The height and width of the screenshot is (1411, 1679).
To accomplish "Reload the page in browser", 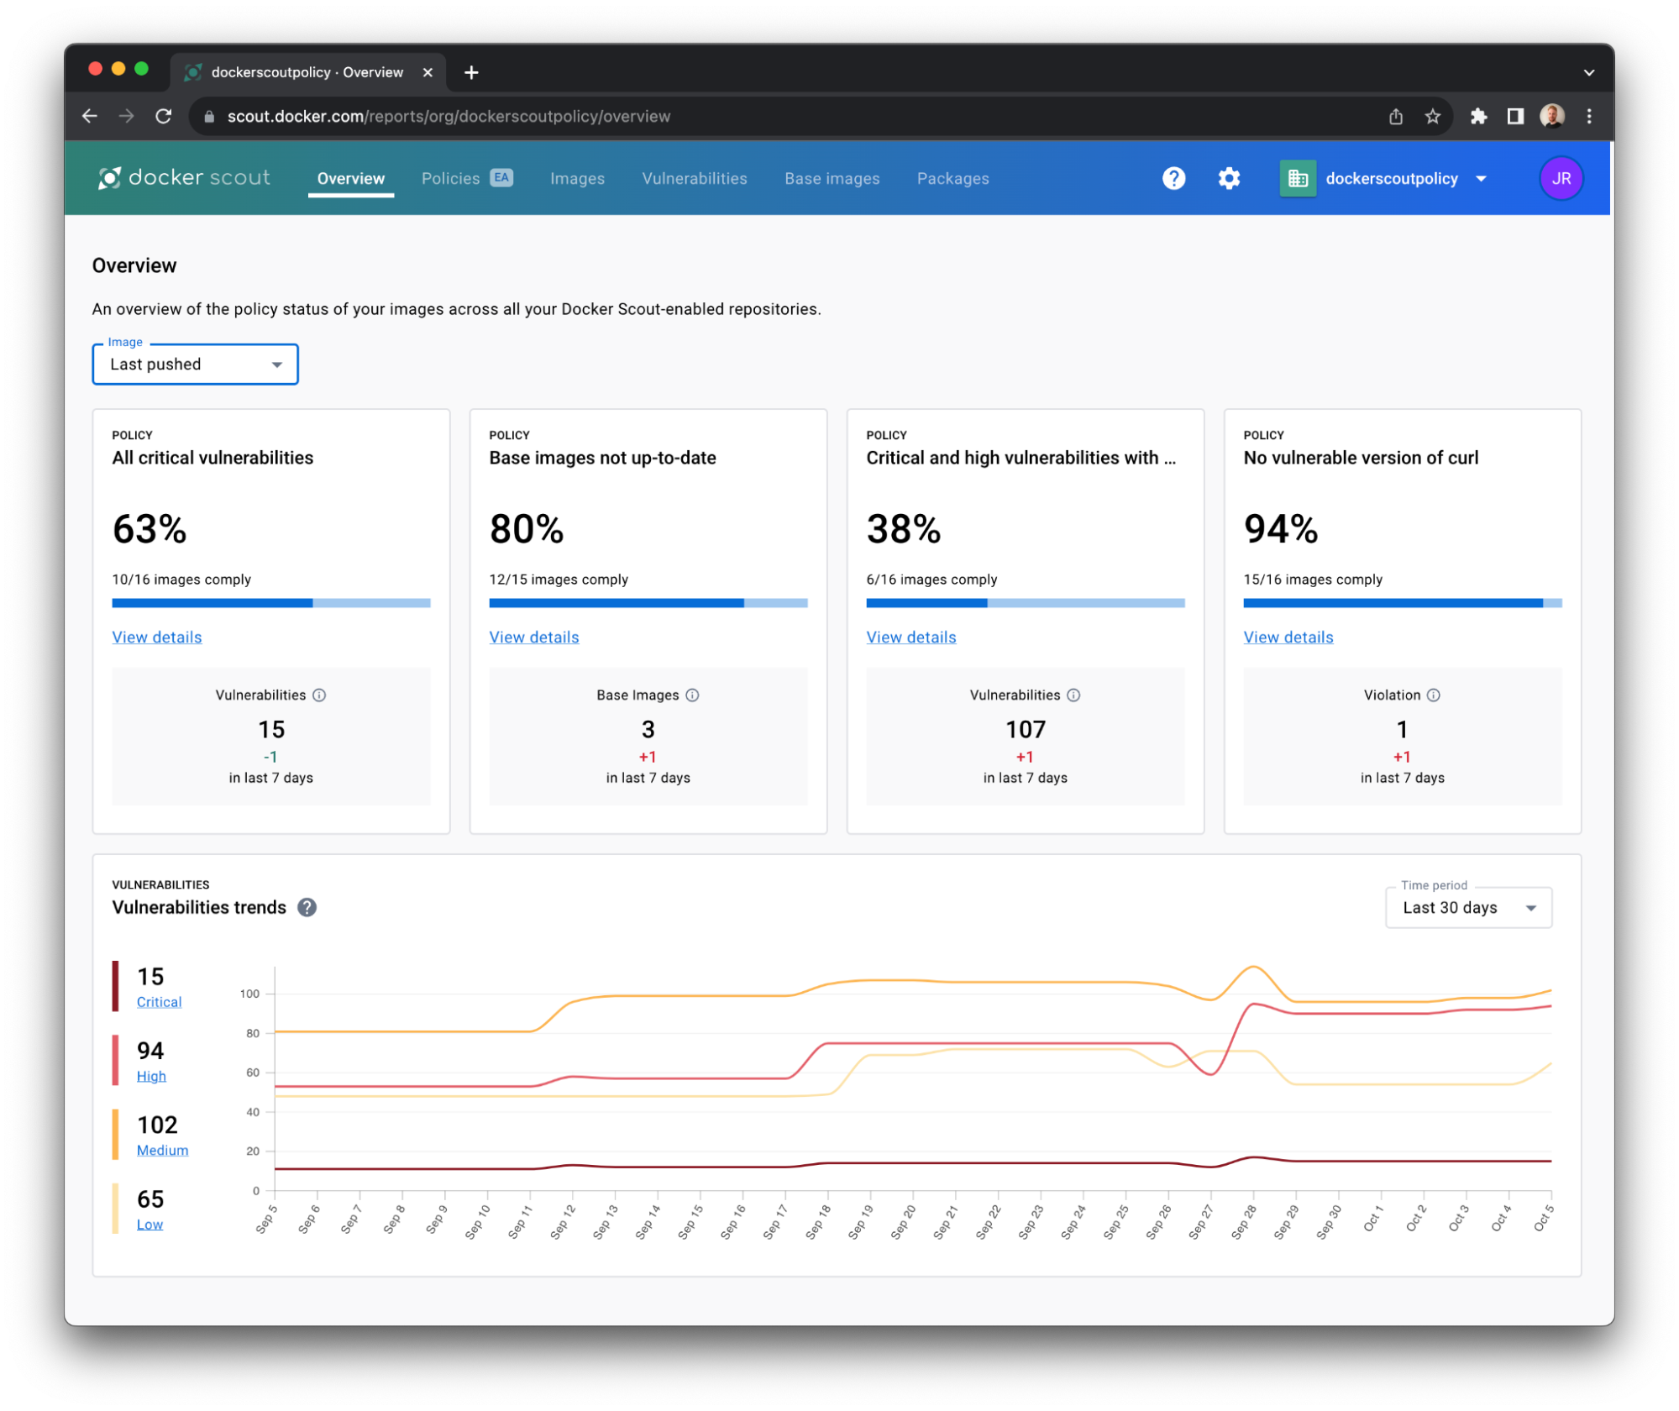I will click(x=164, y=117).
